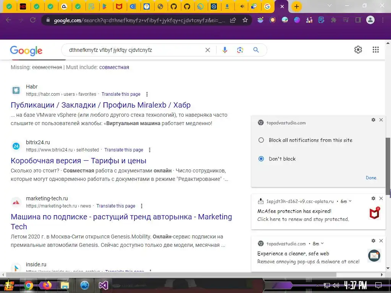Open the McAfee protection has expired notification

(318, 212)
